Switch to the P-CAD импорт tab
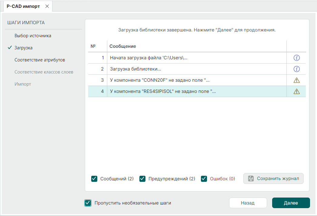Image resolution: width=317 pixels, height=216 pixels. (x=23, y=6)
